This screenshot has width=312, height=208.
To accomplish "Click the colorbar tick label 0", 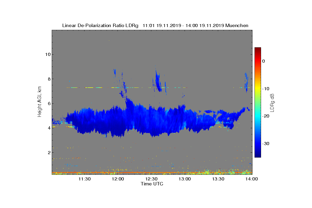I will [264, 61].
